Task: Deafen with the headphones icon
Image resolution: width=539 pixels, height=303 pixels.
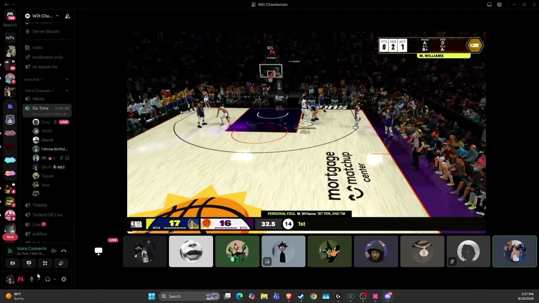Action: click(48, 279)
